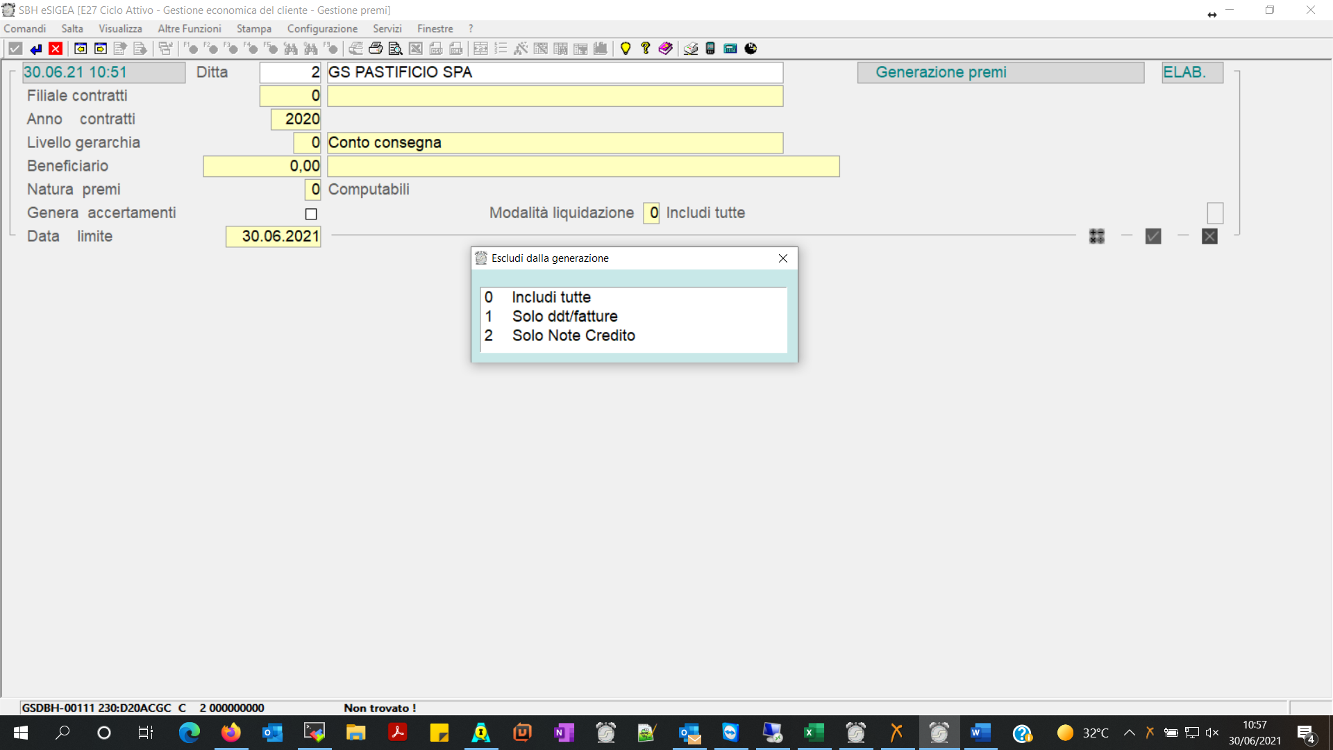
Task: Click the checkmark confirm box near Data limite
Action: pyautogui.click(x=1153, y=237)
